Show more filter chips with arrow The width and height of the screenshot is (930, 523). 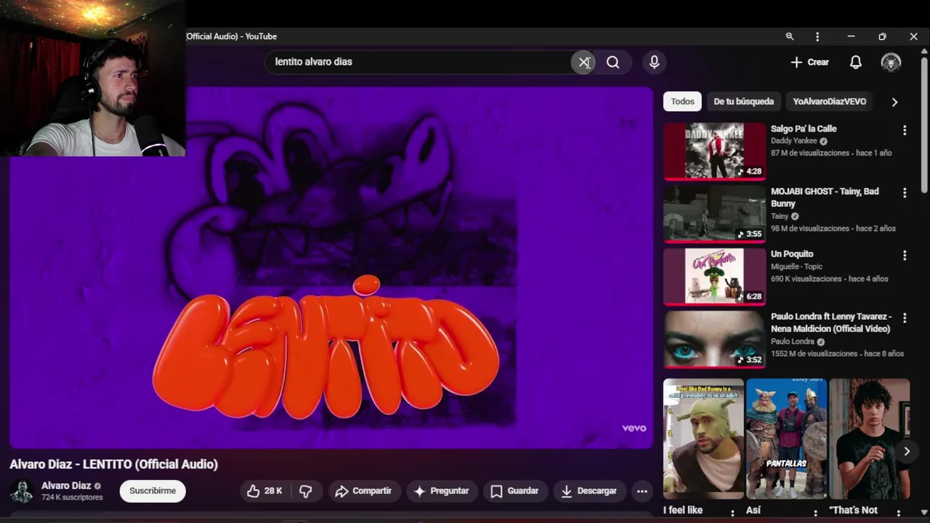894,102
